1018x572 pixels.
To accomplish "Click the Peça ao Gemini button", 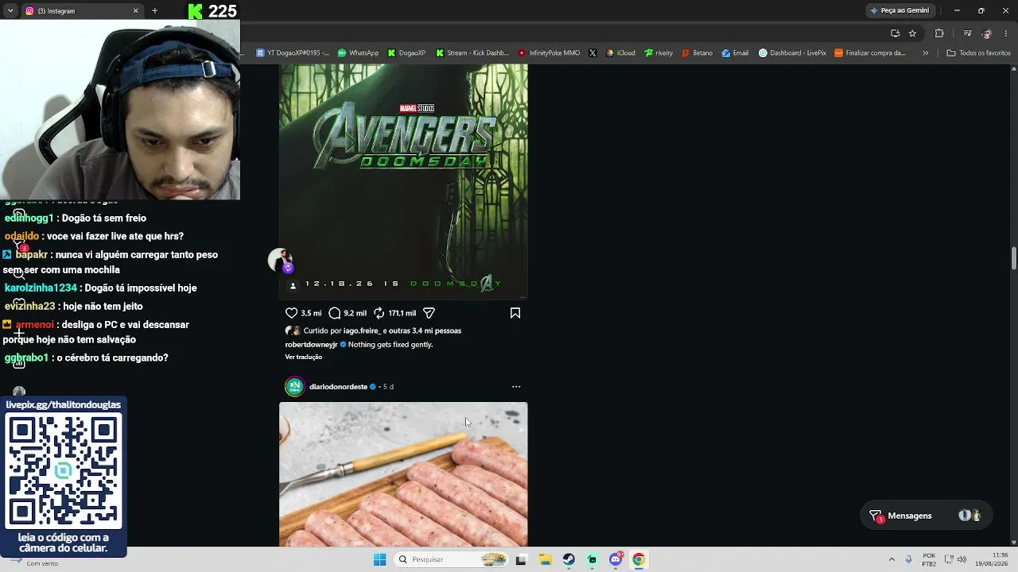I will click(899, 10).
